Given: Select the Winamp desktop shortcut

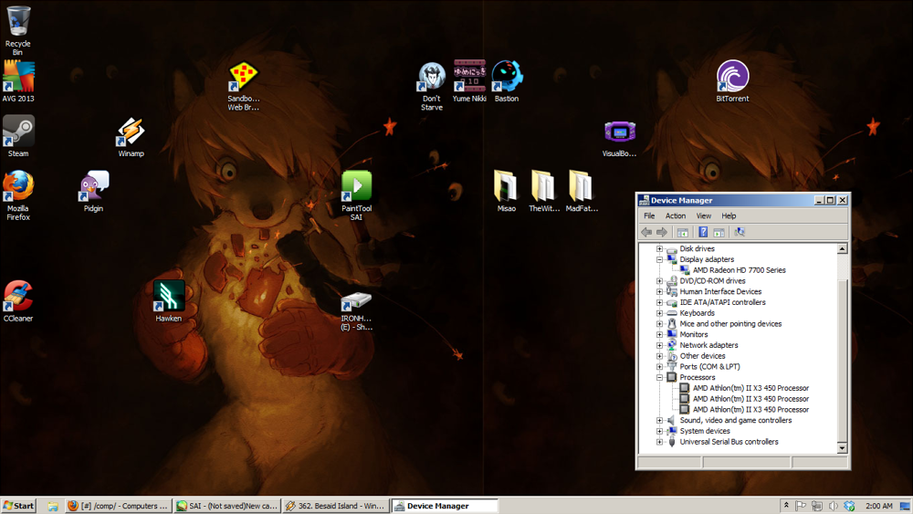Looking at the screenshot, I should point(131,136).
